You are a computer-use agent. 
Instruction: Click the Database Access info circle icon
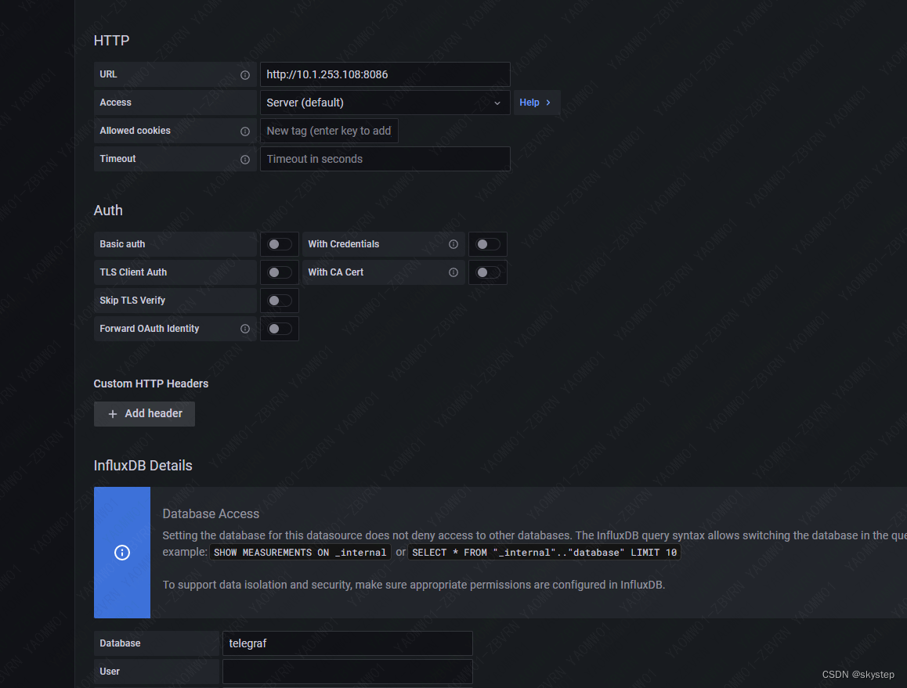tap(122, 553)
